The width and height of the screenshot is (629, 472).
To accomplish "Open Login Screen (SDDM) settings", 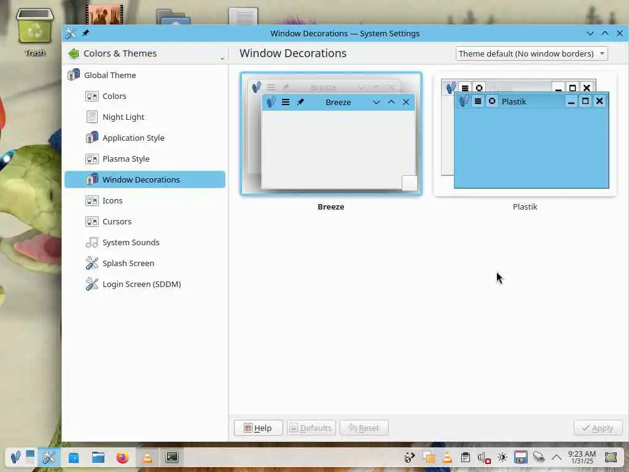I will click(x=145, y=284).
